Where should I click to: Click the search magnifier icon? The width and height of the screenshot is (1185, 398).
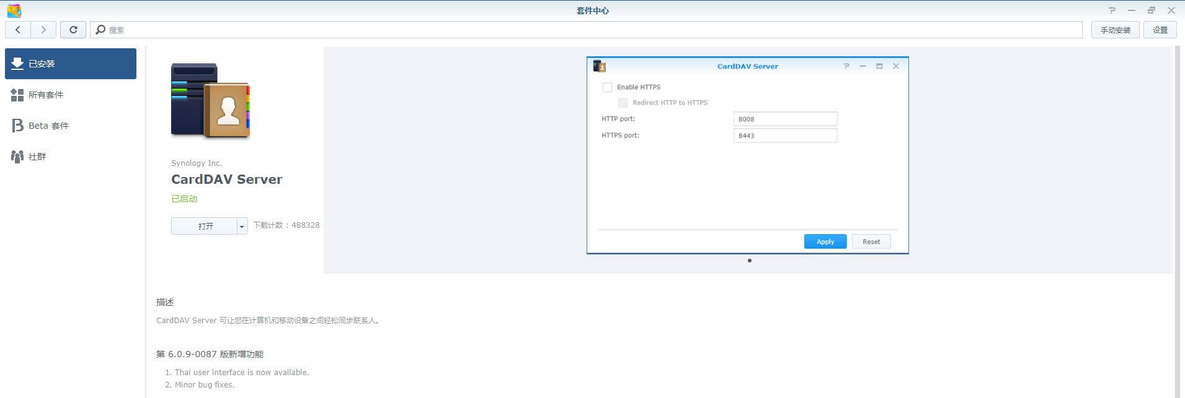100,30
